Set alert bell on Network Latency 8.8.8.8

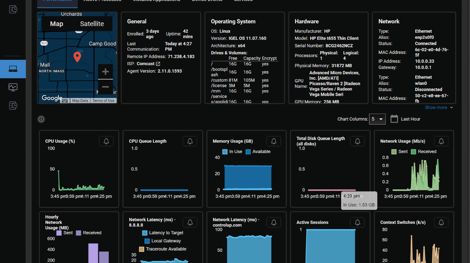[x=190, y=222]
